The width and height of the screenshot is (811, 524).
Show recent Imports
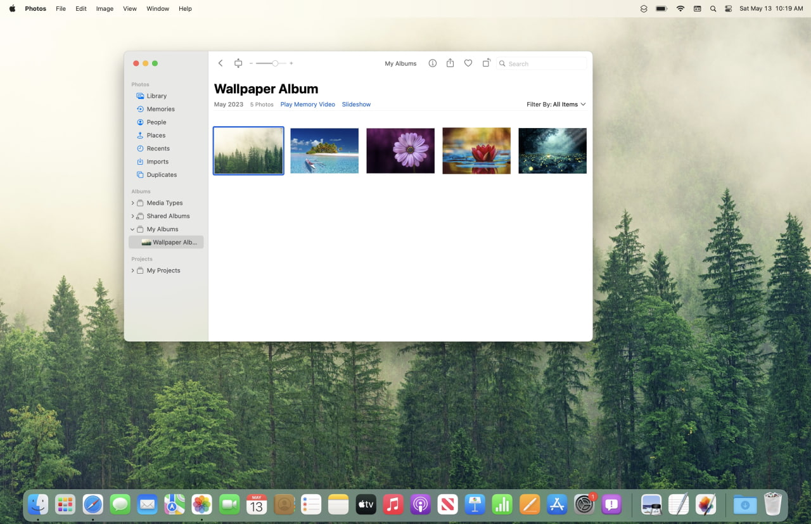pyautogui.click(x=156, y=161)
